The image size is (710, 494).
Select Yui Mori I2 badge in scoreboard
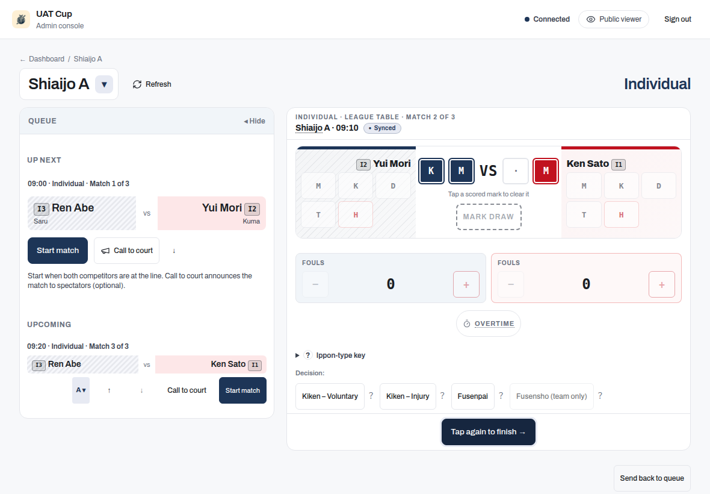click(x=363, y=164)
